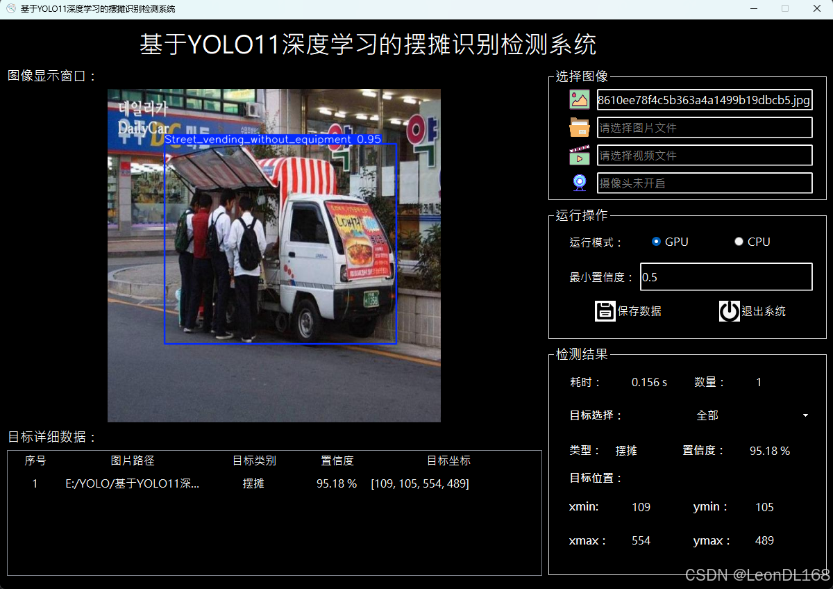The image size is (833, 589).
Task: Click the app icon in title bar
Action: pos(10,8)
